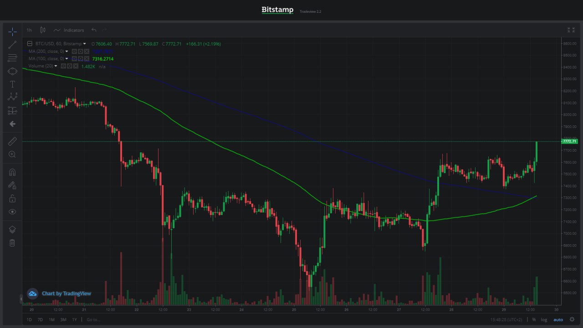Toggle percentage scale with % button
Image resolution: width=583 pixels, height=328 pixels.
tap(534, 320)
